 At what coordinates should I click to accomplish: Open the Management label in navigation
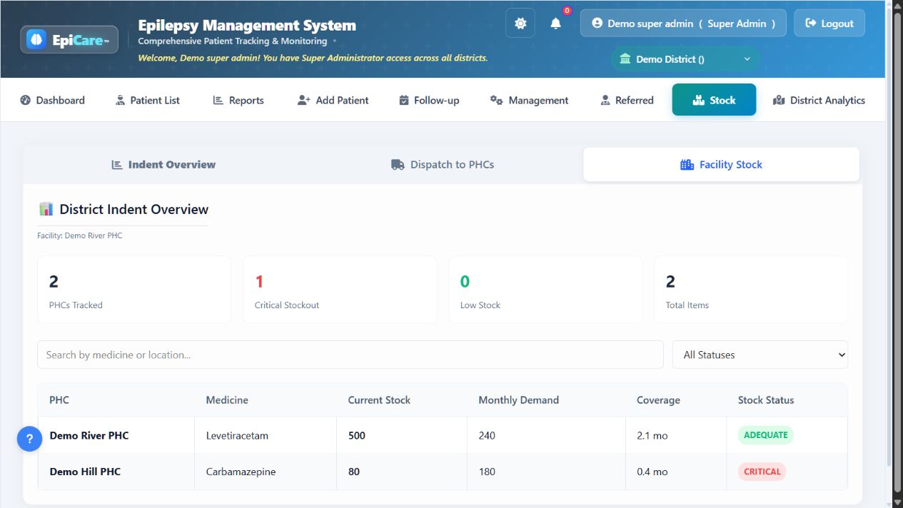[x=539, y=100]
